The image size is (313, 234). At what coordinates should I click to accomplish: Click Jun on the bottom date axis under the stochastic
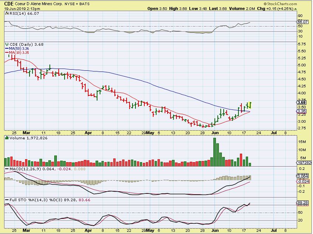tap(215, 230)
